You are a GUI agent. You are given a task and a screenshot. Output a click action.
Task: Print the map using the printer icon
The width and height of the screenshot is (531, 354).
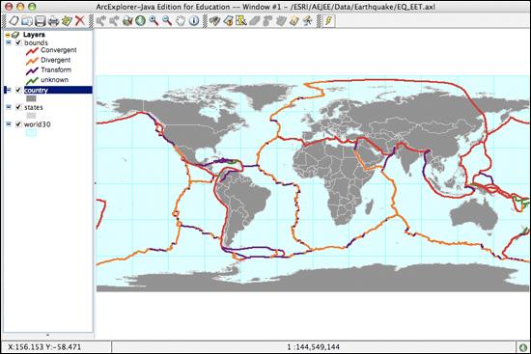pyautogui.click(x=53, y=21)
